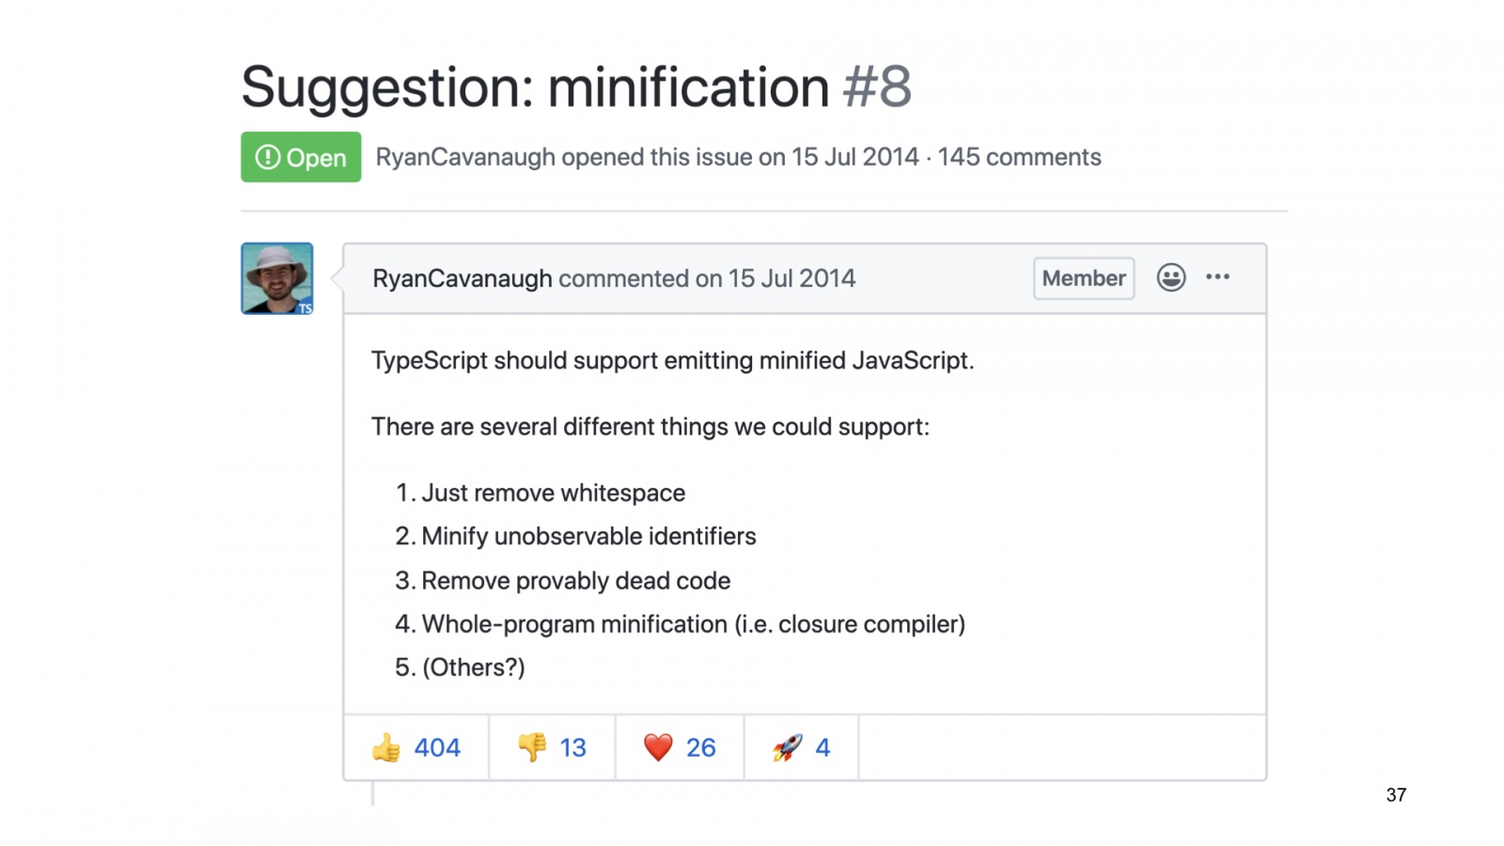Click the rocket reaction emoji
Viewport: 1504px width, 846px height.
pos(788,747)
